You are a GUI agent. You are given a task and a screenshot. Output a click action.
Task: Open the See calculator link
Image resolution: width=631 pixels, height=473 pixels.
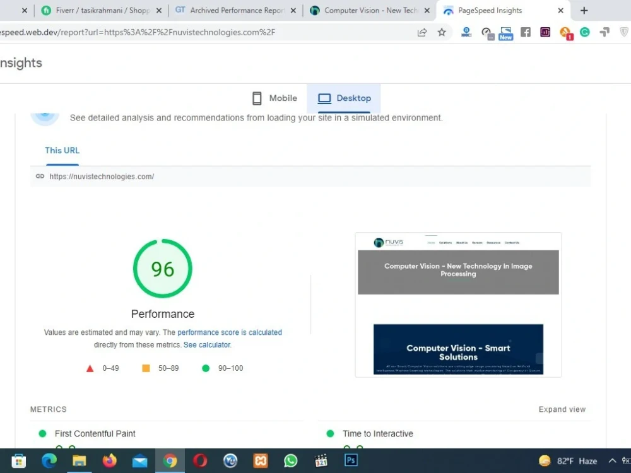tap(207, 345)
